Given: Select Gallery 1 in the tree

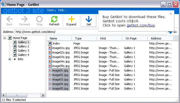Looking at the screenshot, I should [23, 42].
